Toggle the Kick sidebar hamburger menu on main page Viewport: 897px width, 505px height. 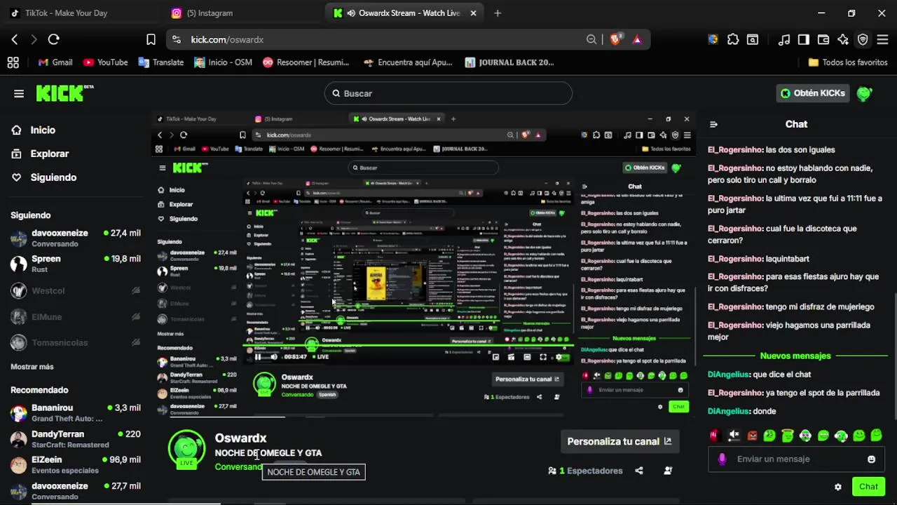click(19, 93)
